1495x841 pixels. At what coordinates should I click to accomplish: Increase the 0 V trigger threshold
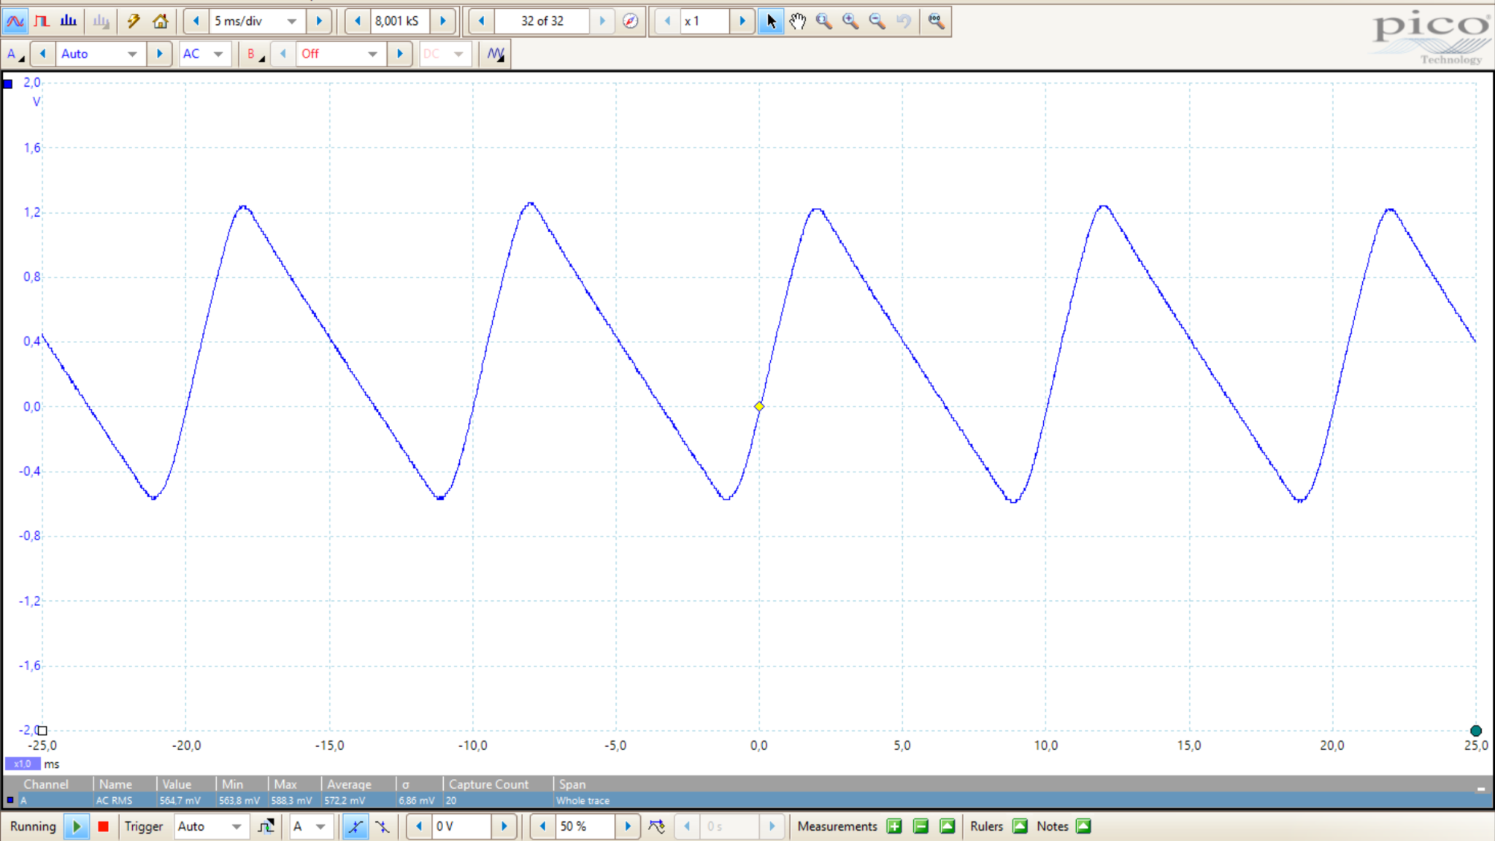(504, 826)
